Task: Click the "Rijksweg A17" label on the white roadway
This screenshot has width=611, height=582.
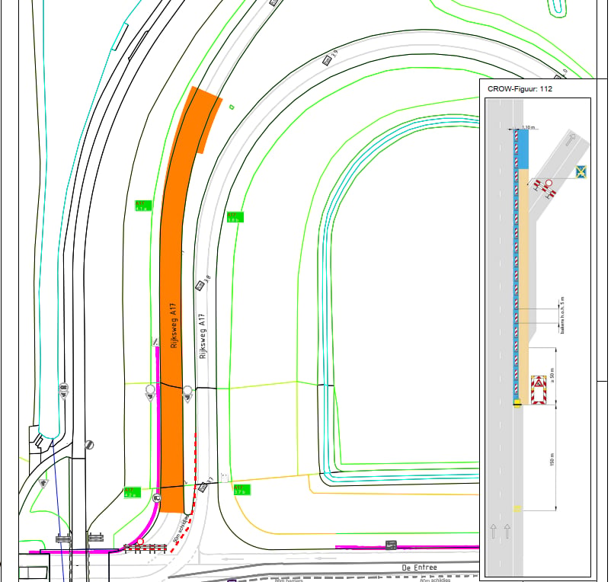Action: [202, 336]
